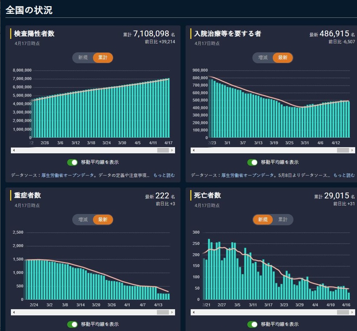
Task: Click right scroll arrow under 入院治療等を要する者 chart
Action: point(352,150)
